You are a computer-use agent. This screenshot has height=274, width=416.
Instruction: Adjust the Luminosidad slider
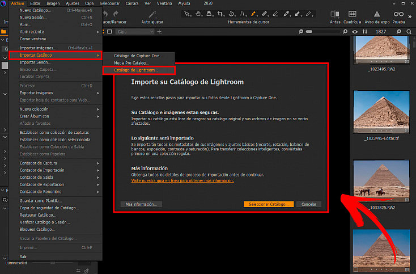click(53, 263)
